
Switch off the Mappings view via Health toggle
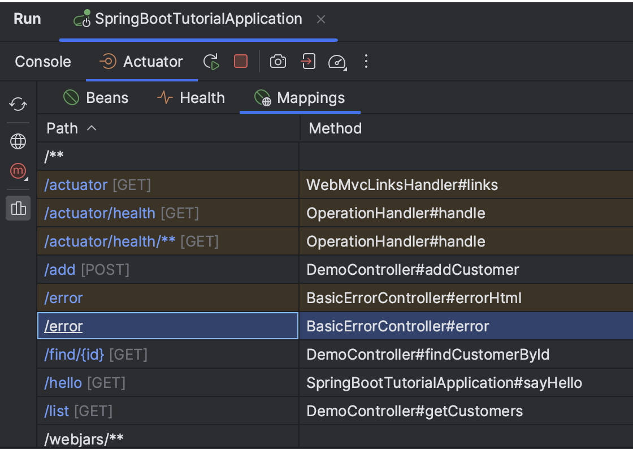click(x=201, y=97)
